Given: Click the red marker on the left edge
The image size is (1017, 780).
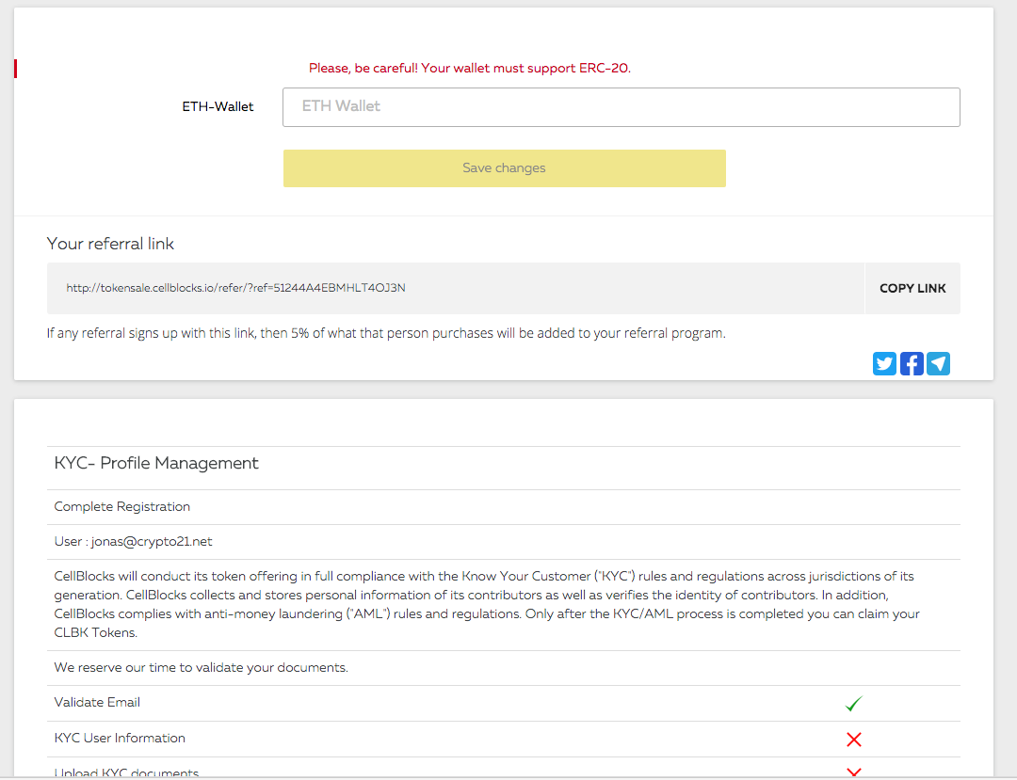Looking at the screenshot, I should (16, 68).
